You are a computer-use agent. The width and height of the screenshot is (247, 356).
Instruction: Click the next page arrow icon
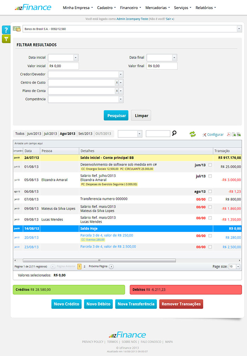(111, 266)
